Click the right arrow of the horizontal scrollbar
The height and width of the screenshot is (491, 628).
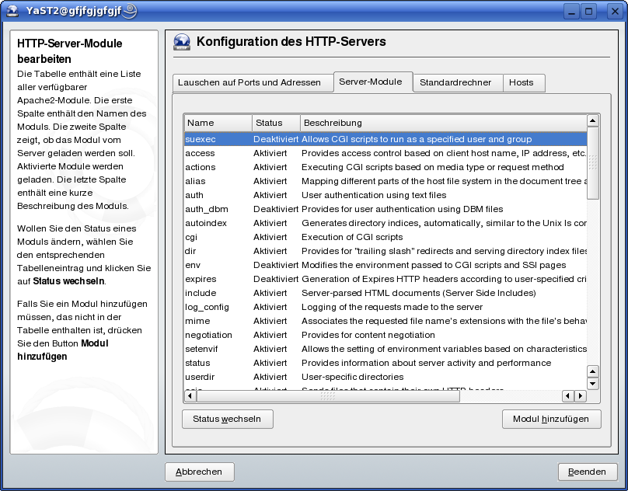580,396
